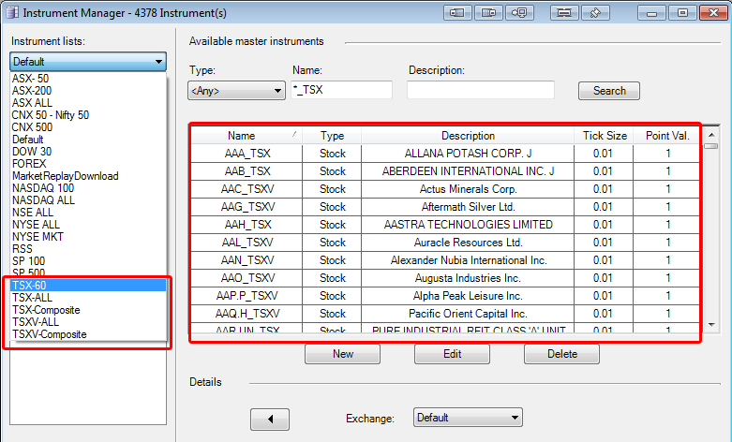Click the Delete button
The image size is (732, 442).
561,354
